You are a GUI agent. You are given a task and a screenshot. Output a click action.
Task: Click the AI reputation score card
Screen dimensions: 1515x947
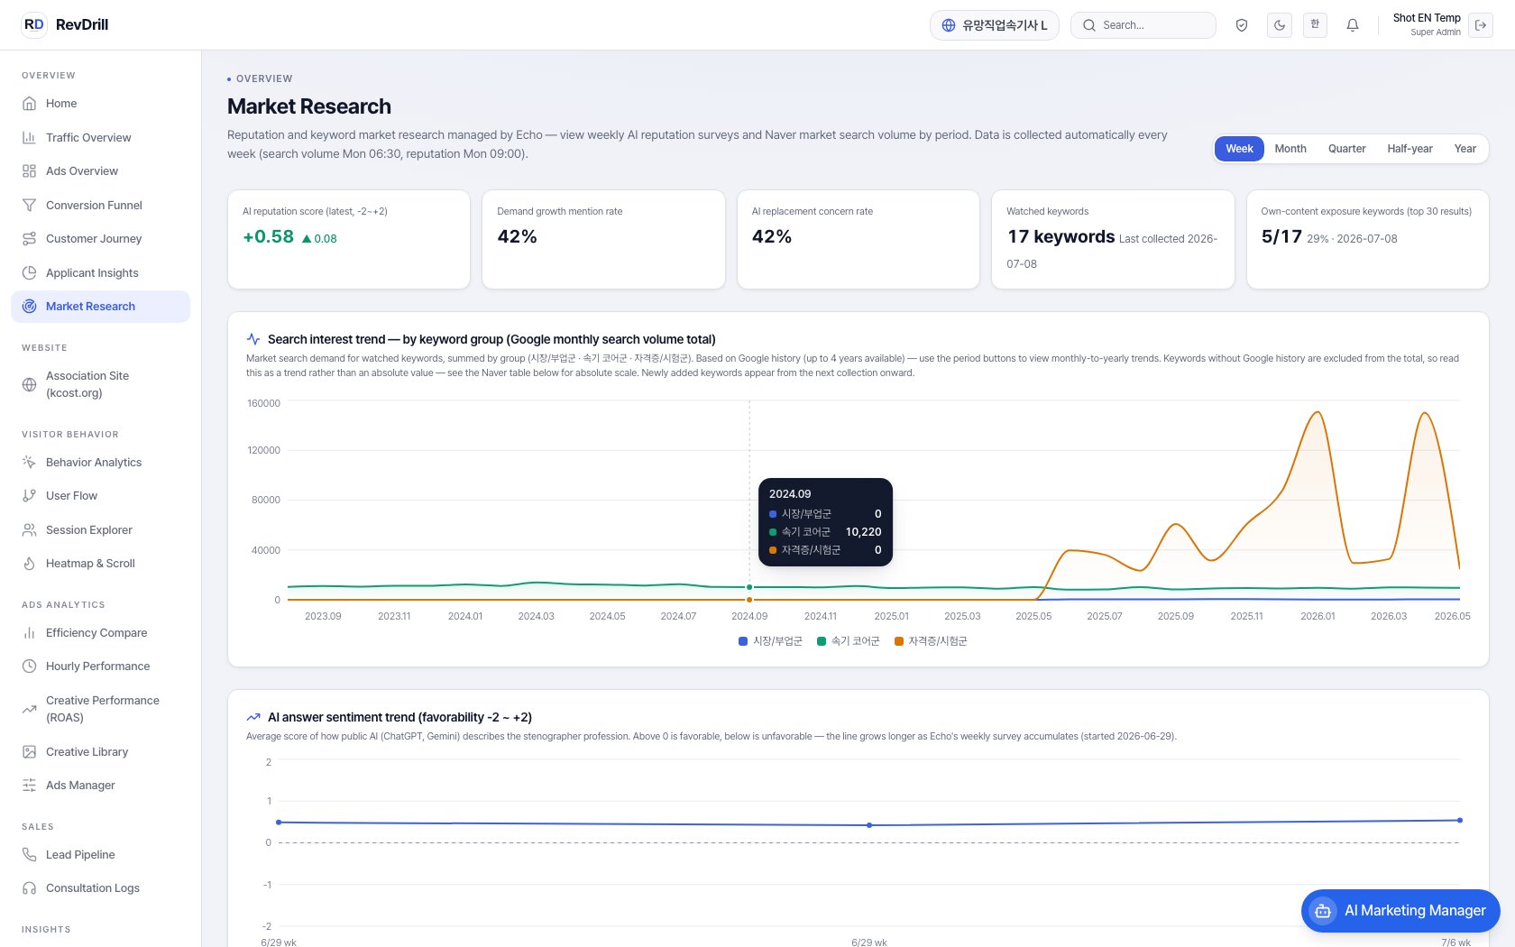(x=349, y=239)
